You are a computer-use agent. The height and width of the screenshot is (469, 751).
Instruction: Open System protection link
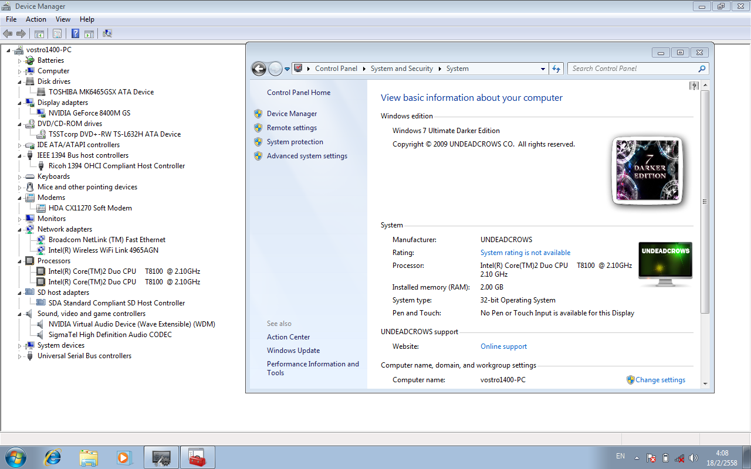click(x=295, y=142)
